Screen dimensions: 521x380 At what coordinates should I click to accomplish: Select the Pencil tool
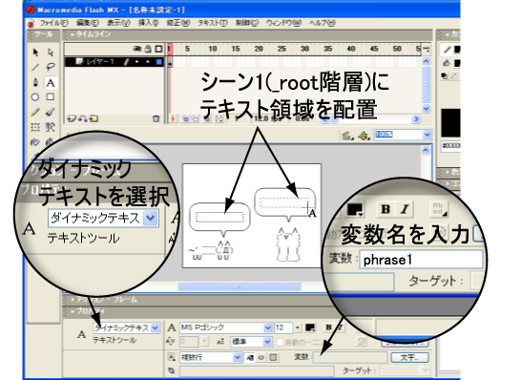(x=35, y=112)
